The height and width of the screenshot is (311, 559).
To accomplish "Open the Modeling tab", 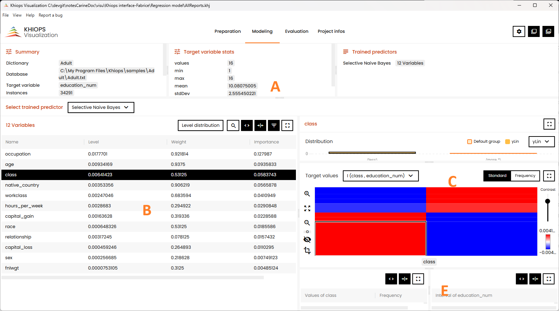I will pos(262,31).
